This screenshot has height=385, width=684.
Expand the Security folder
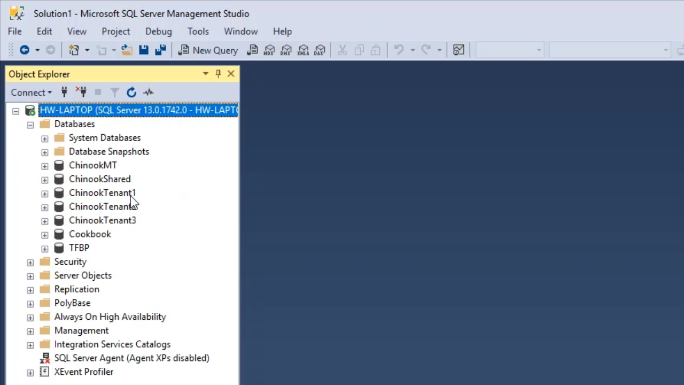(x=30, y=263)
